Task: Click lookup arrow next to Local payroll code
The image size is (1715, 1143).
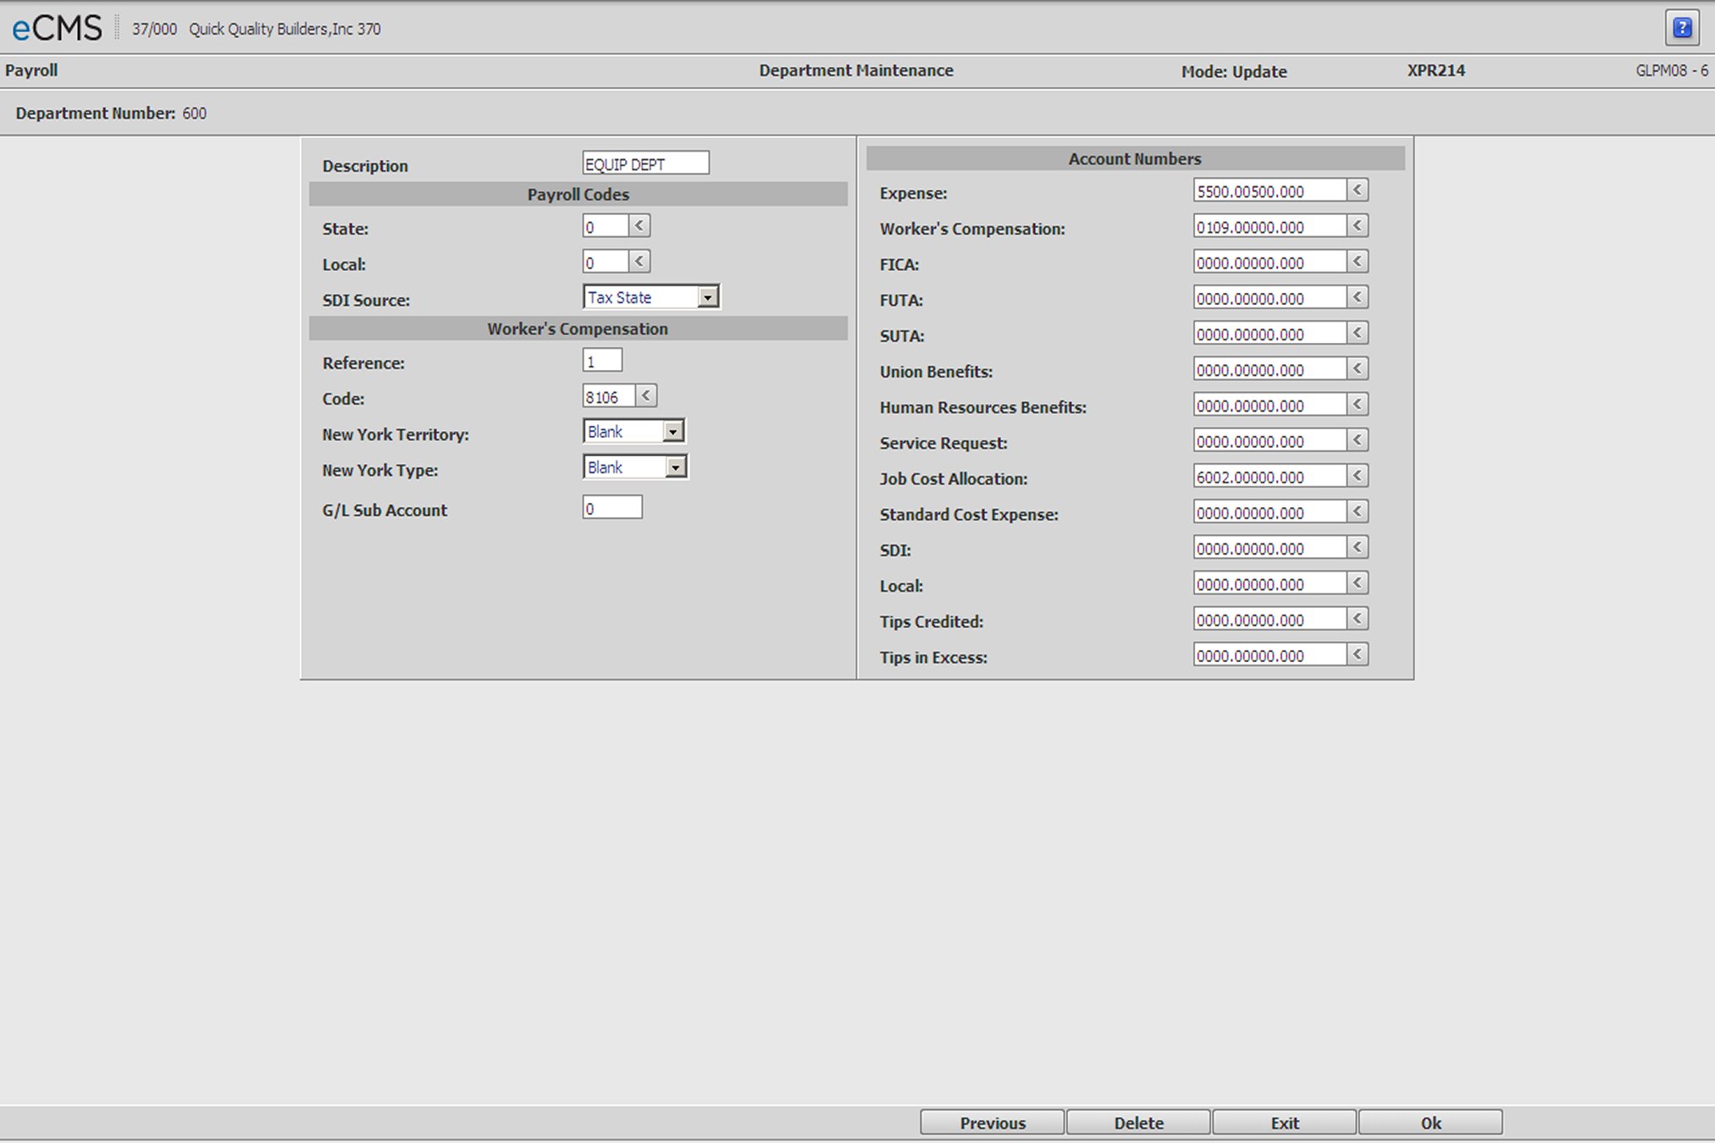Action: click(x=639, y=262)
